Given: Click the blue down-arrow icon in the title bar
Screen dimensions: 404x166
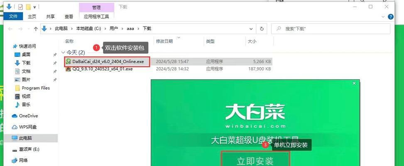Looking at the screenshot, I should (9, 7).
